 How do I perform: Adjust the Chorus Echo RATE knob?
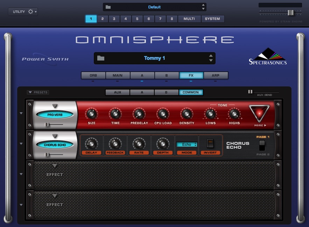tap(139, 144)
